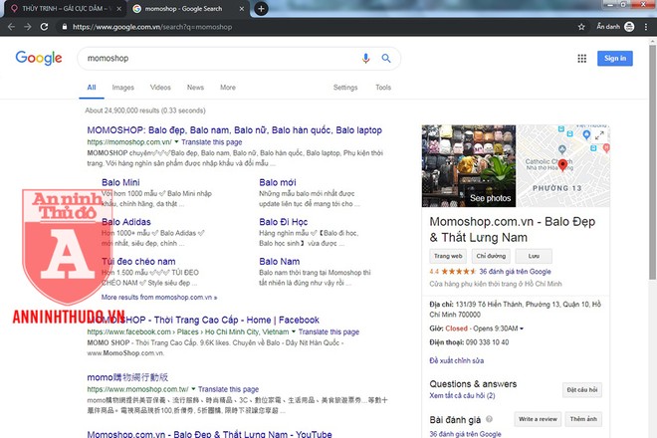Click the Write a review button
This screenshot has width=657, height=438.
pos(538,419)
